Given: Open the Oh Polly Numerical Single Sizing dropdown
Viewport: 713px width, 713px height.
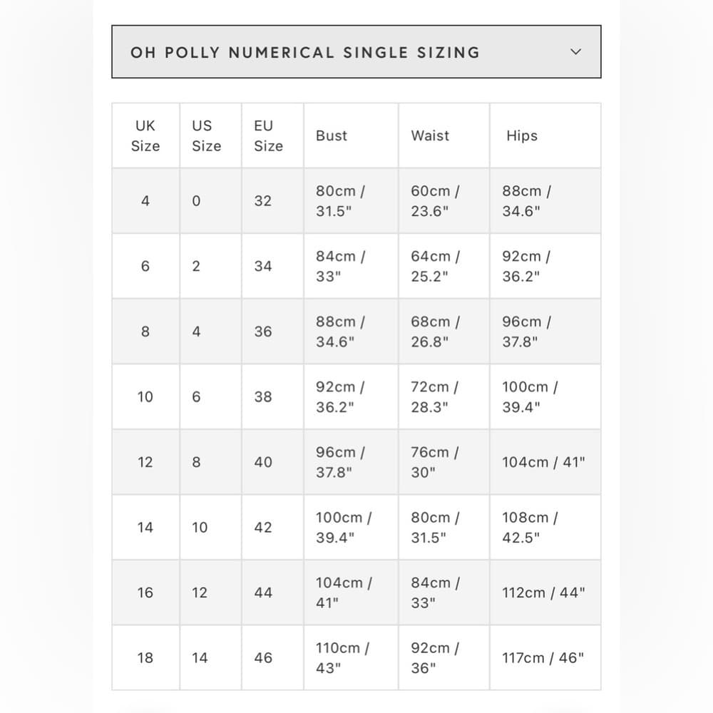Looking at the screenshot, I should click(x=356, y=52).
